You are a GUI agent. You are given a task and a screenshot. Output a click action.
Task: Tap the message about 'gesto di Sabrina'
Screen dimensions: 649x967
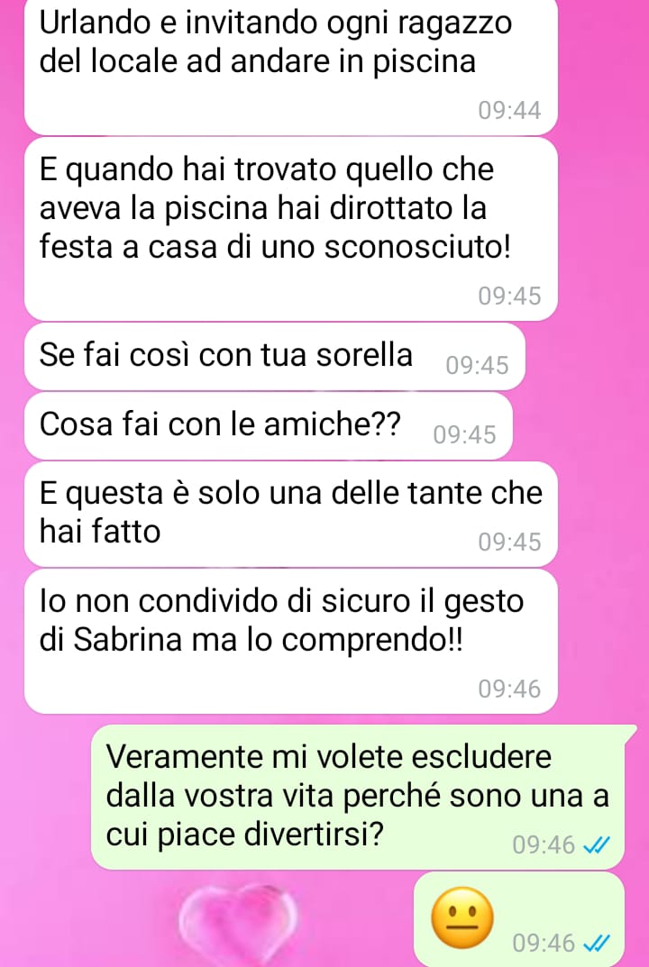pyautogui.click(x=291, y=642)
